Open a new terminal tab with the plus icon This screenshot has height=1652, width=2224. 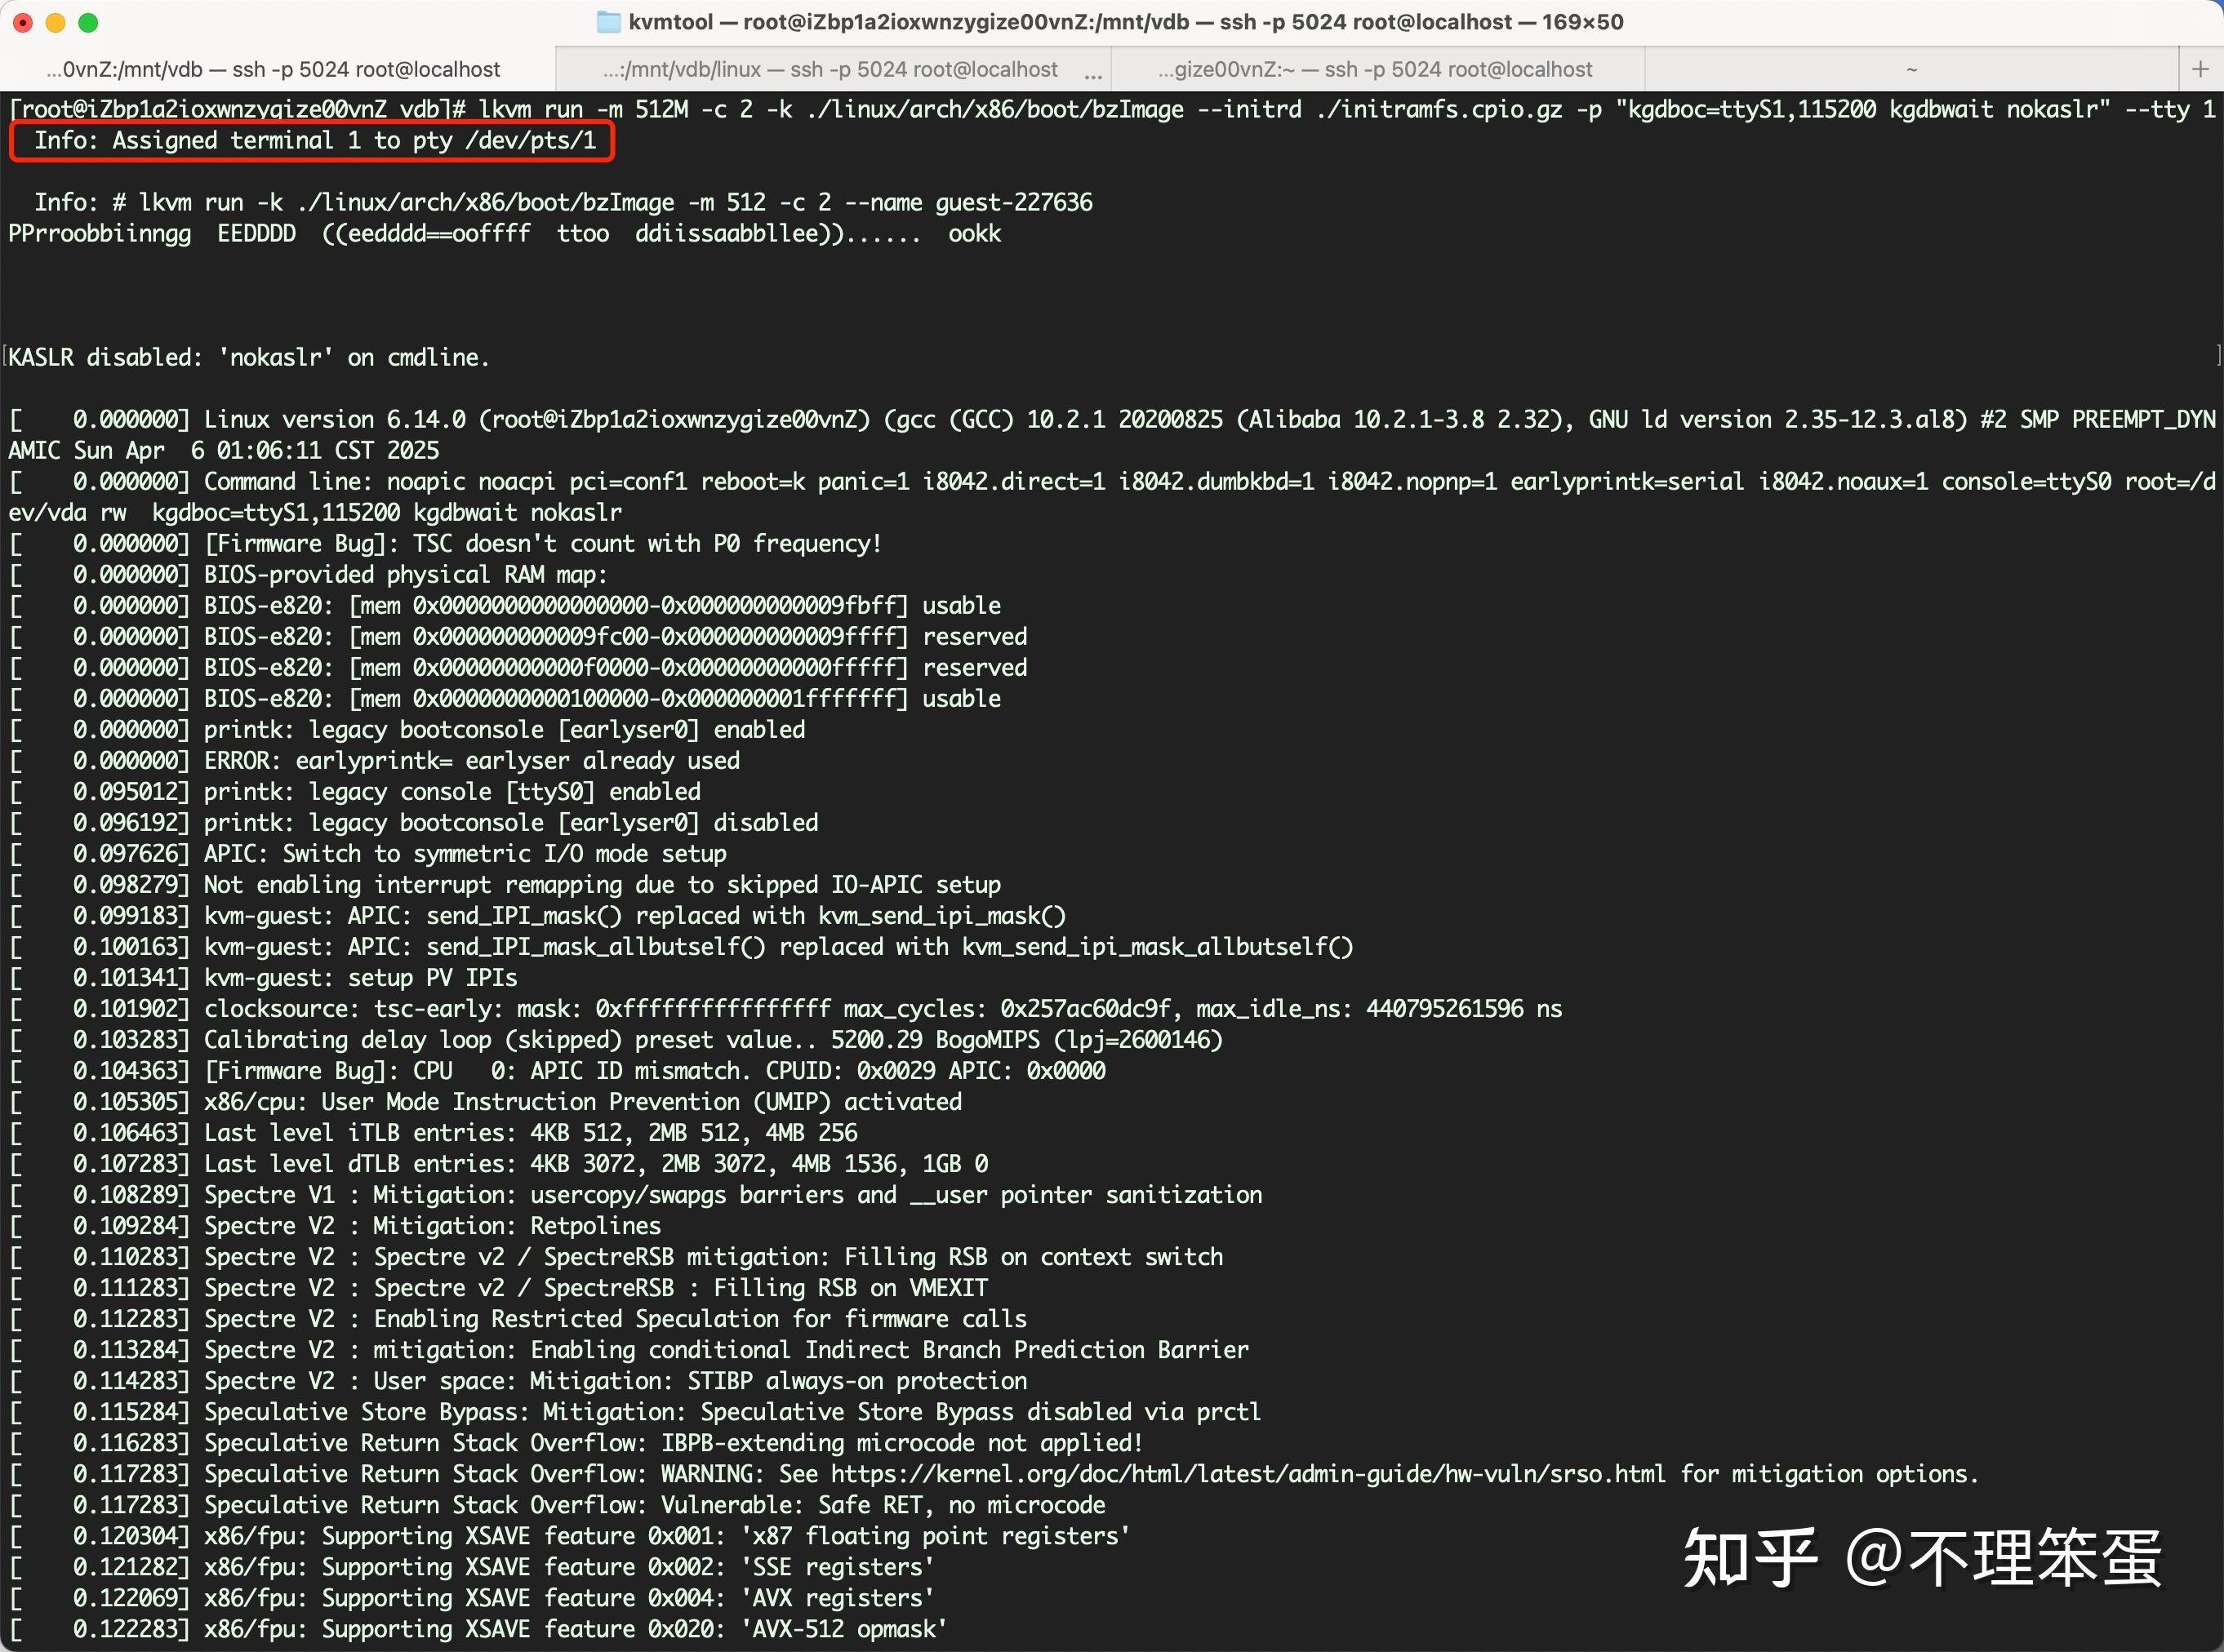(x=2200, y=68)
